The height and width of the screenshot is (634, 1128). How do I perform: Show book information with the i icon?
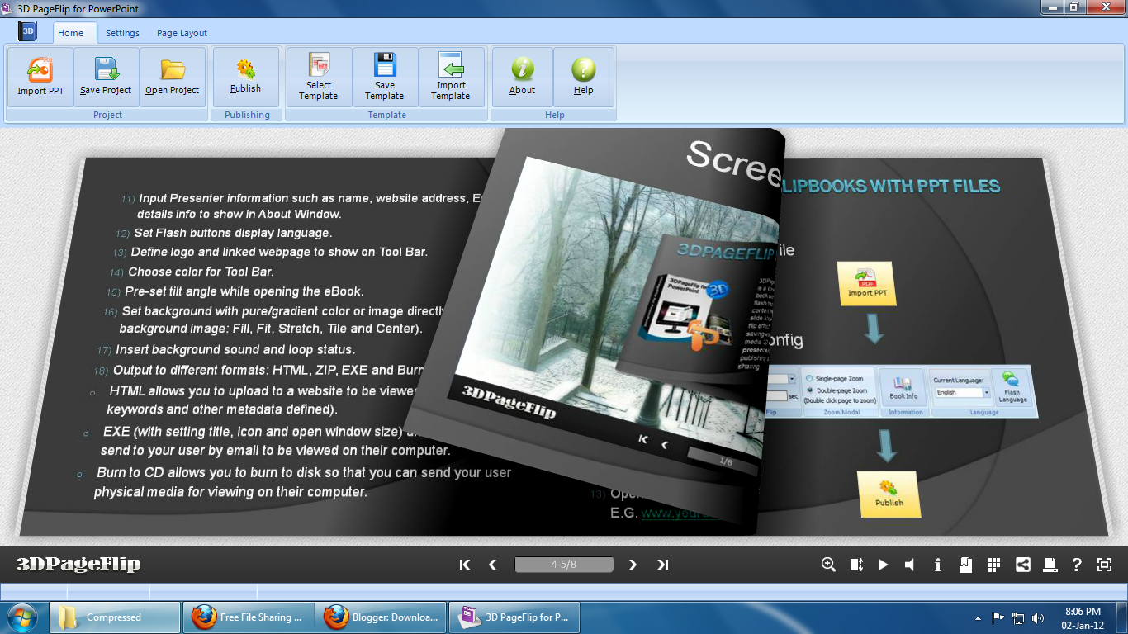point(938,565)
